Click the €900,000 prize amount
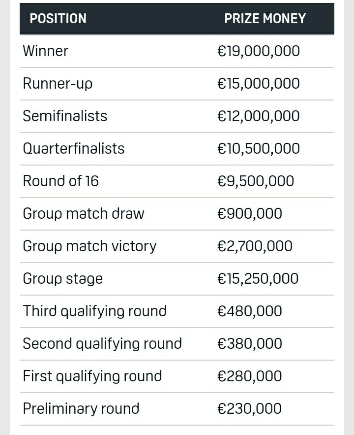Image resolution: width=354 pixels, height=435 pixels. 250,214
